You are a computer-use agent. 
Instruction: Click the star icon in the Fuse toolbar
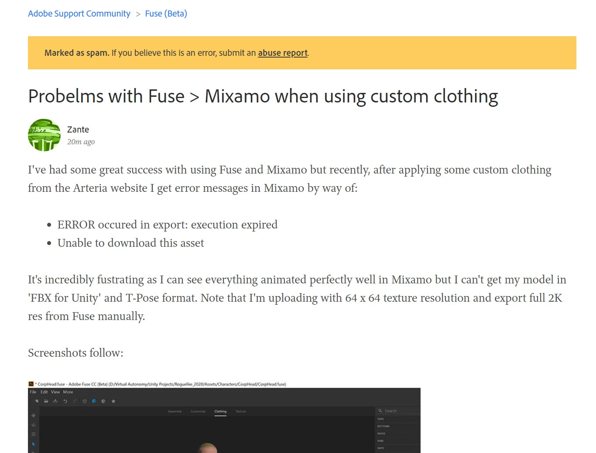(113, 401)
